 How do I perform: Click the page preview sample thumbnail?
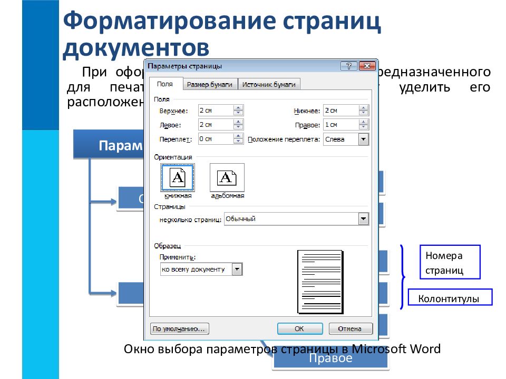320,282
